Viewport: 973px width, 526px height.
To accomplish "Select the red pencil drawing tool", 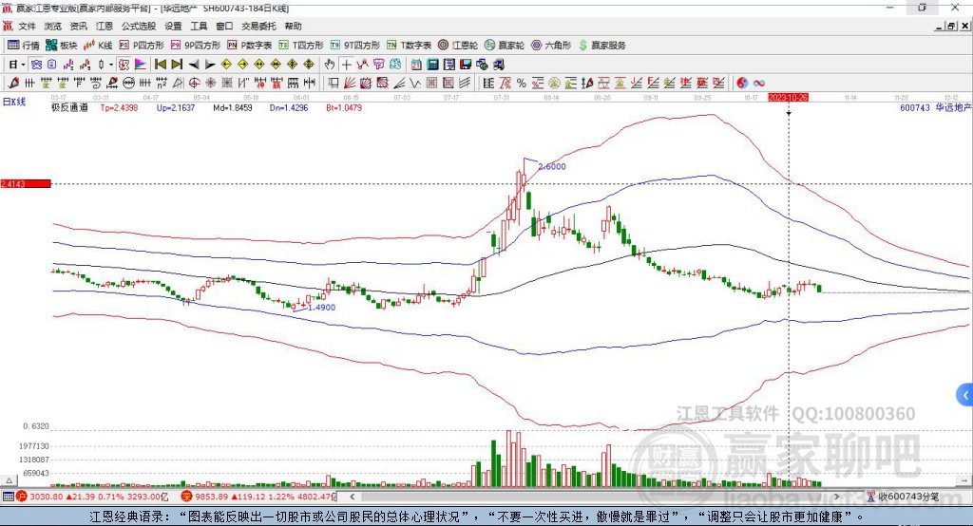I will (13, 84).
